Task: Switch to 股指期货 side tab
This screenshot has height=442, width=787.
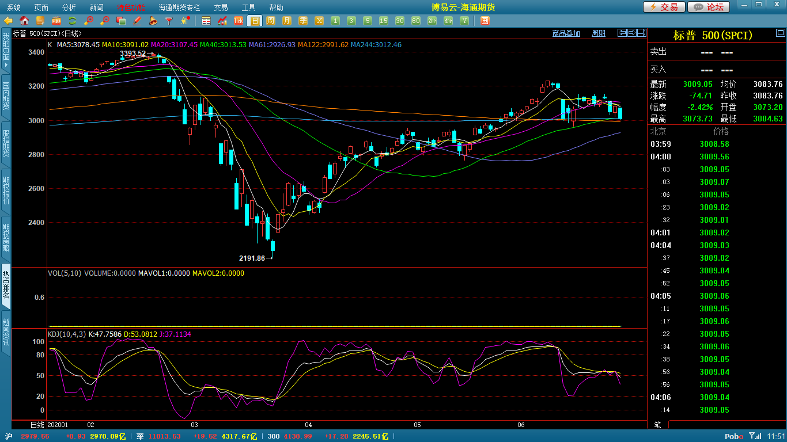Action: click(x=6, y=144)
